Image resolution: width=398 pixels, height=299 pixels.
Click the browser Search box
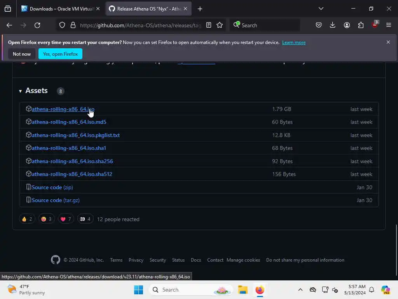[264, 25]
